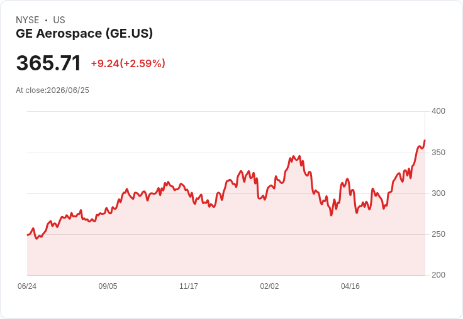Click the 200 y-axis label
Image resolution: width=463 pixels, height=319 pixels.
coord(438,275)
